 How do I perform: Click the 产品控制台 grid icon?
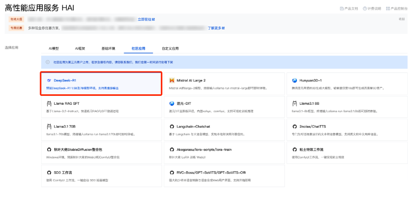click(388, 8)
